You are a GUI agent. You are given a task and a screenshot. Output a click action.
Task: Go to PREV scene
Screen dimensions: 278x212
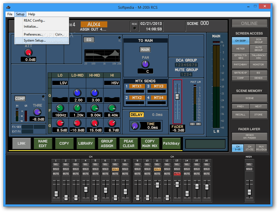tap(240, 106)
